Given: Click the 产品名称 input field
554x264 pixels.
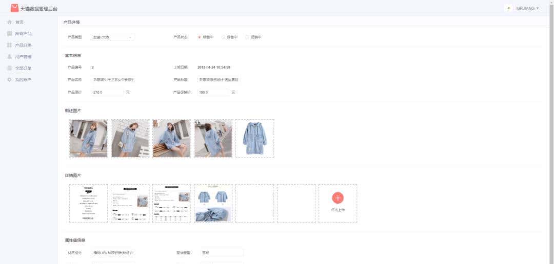Looking at the screenshot, I should coord(113,80).
